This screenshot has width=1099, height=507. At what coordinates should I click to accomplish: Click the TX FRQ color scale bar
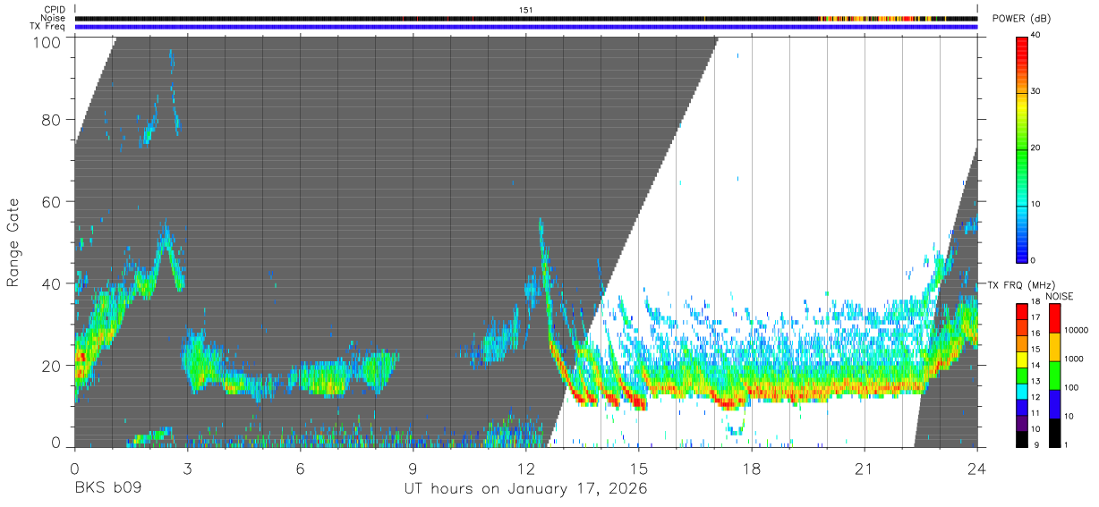pyautogui.click(x=1022, y=375)
